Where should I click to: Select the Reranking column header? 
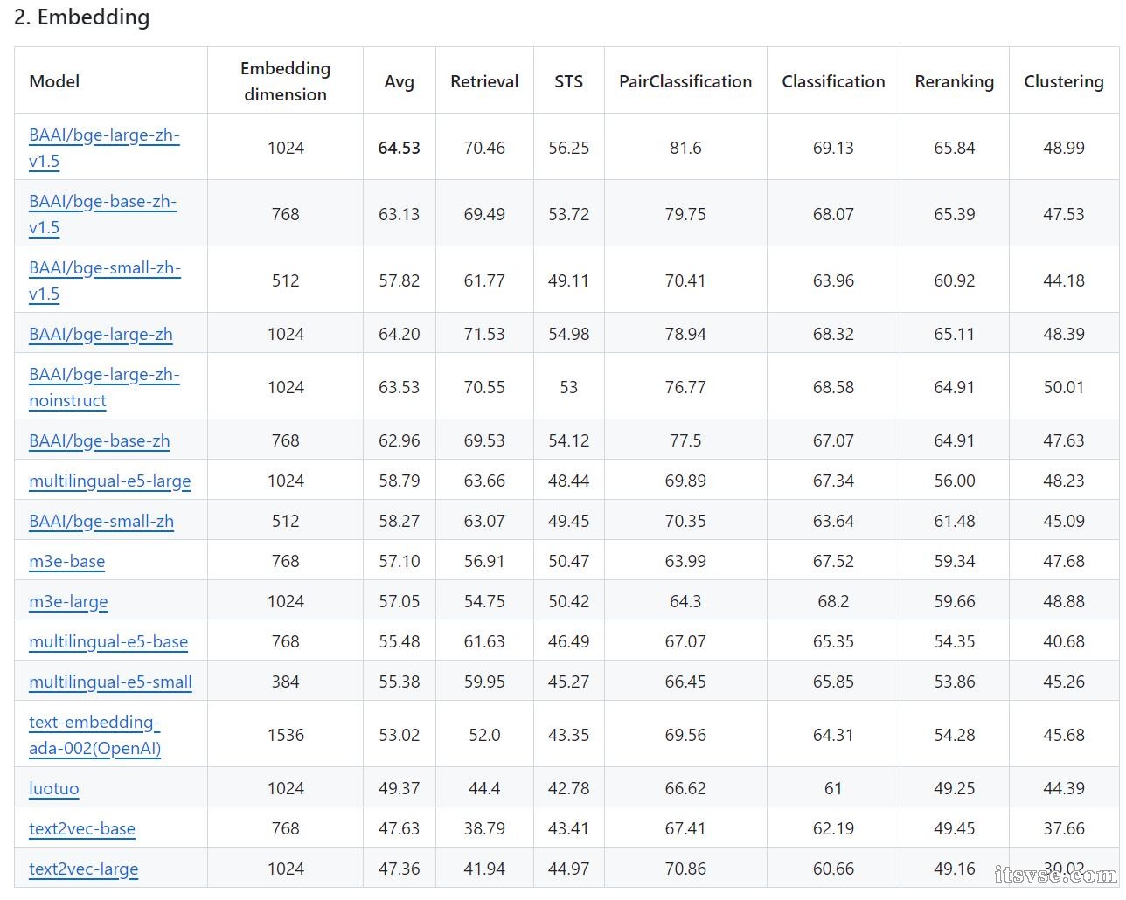click(x=955, y=81)
